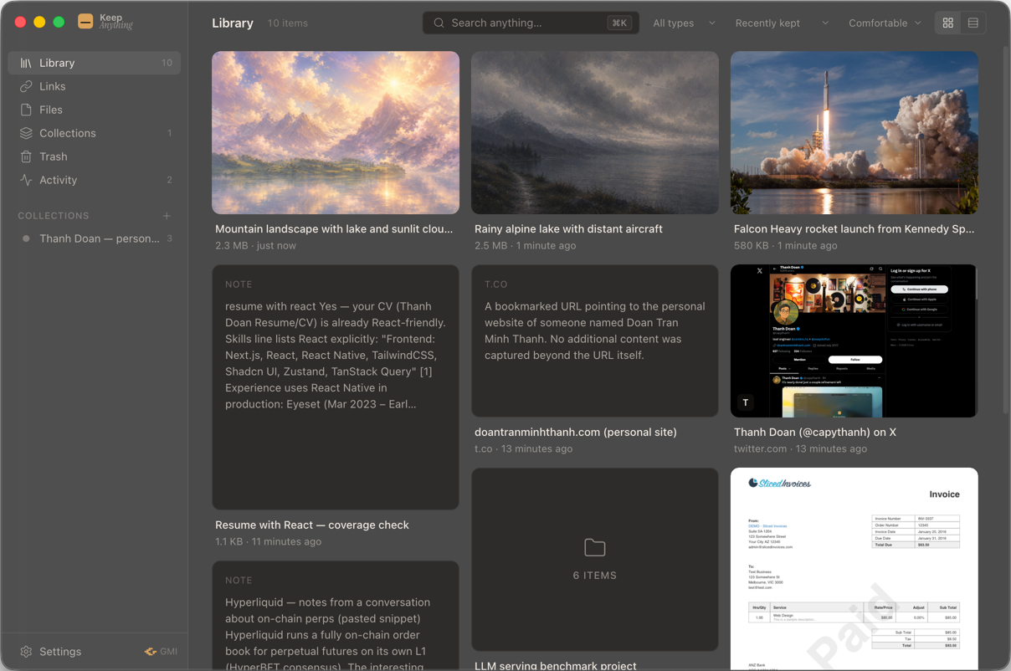Screen dimensions: 1011x671
Task: Open the Sliced Invoices document thumbnail
Action: 854,569
